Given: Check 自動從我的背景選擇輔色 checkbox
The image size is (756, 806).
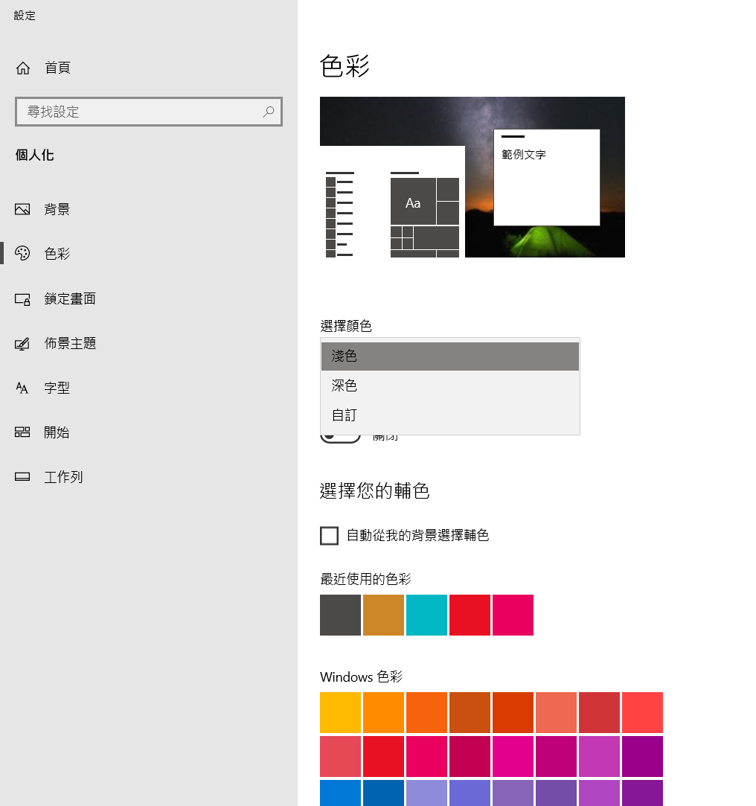Looking at the screenshot, I should coord(329,536).
